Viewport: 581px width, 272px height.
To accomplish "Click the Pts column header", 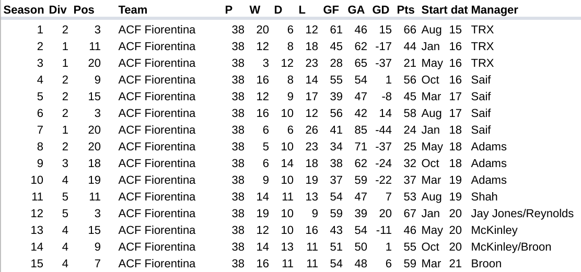I will [x=405, y=10].
